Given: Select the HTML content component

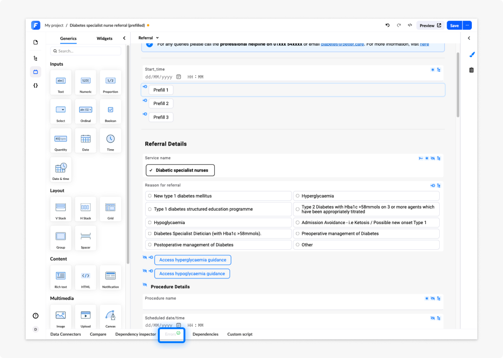Looking at the screenshot, I should 86,278.
